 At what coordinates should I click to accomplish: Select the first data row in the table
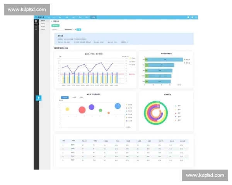click(x=124, y=145)
